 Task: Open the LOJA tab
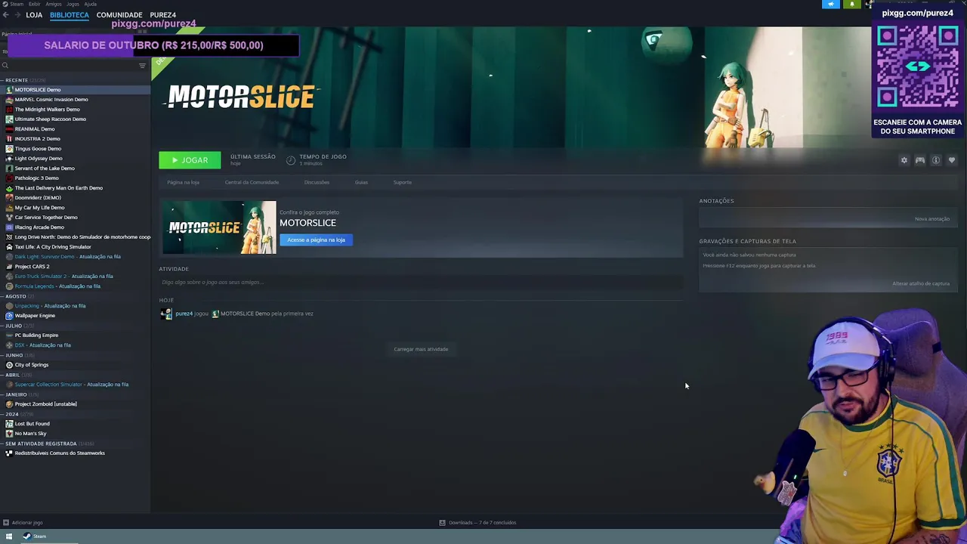click(34, 15)
